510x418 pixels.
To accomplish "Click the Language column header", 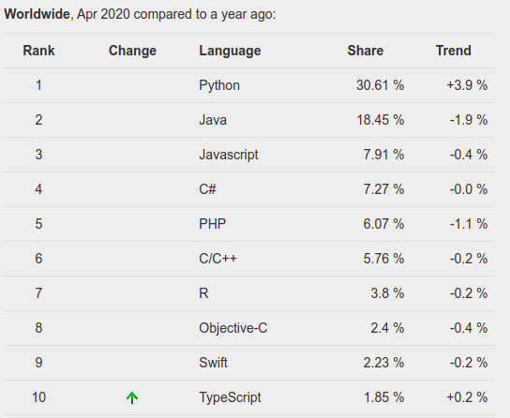I will (230, 51).
